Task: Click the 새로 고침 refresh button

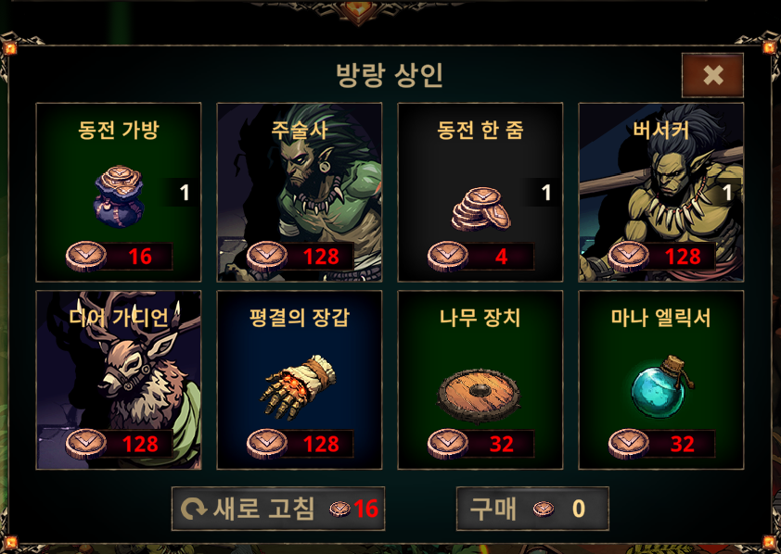Action: (278, 509)
